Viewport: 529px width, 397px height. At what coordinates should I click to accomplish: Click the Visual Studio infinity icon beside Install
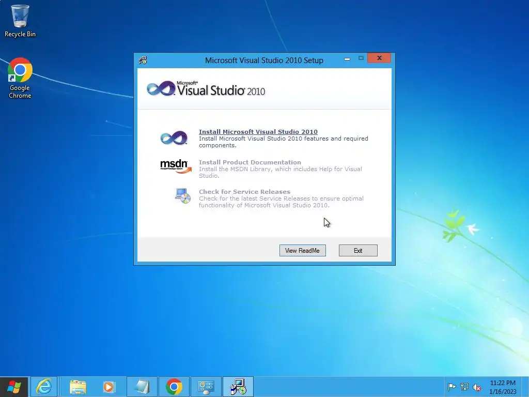[x=174, y=138]
